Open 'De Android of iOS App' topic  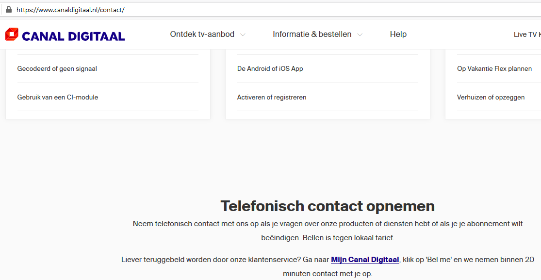(270, 69)
